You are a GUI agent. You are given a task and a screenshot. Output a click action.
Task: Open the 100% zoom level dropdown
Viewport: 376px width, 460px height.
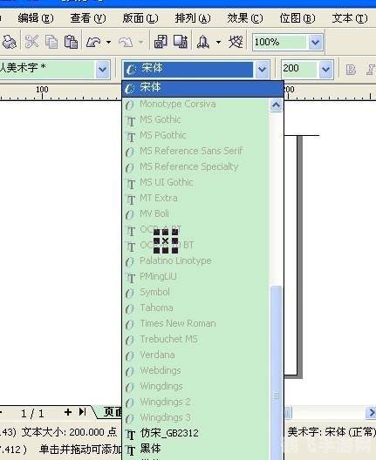pyautogui.click(x=315, y=43)
